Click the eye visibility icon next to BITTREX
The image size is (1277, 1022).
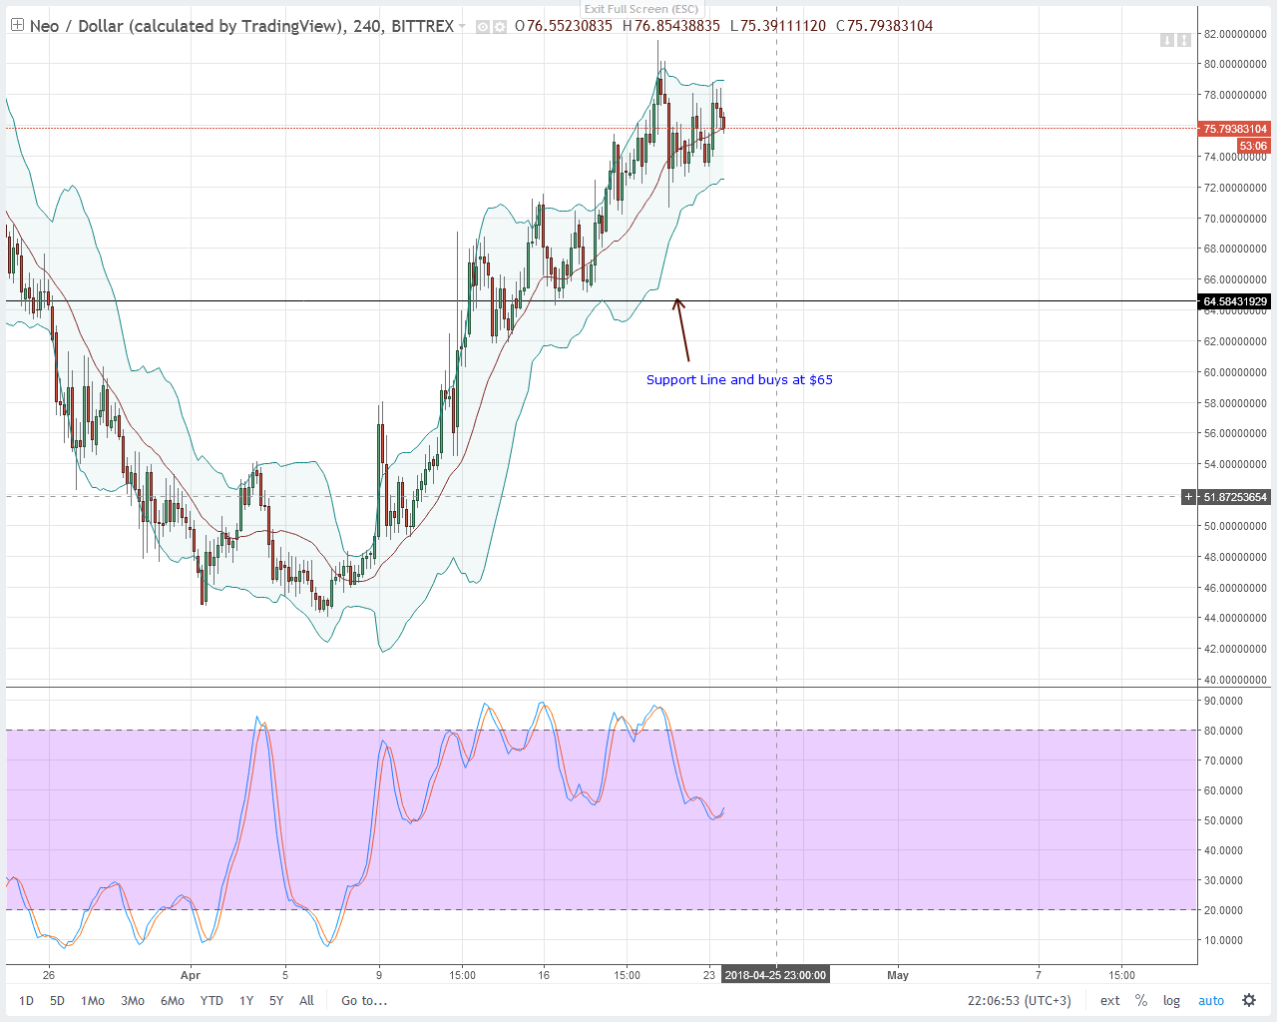(482, 26)
